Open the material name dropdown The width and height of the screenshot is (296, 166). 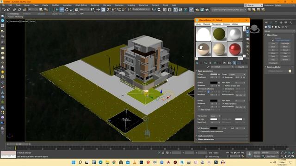point(222,67)
